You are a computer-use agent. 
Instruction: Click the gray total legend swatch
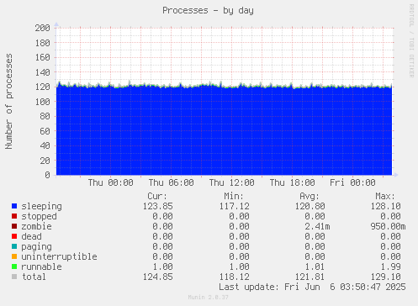tap(14, 277)
